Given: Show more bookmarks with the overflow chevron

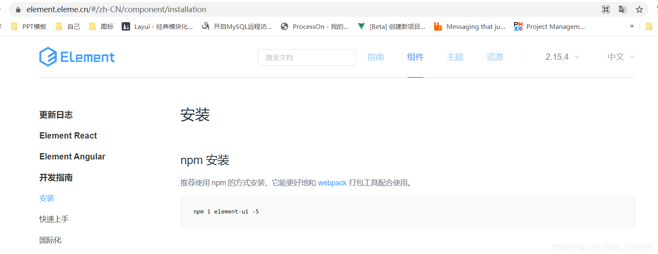Looking at the screenshot, I should point(632,26).
